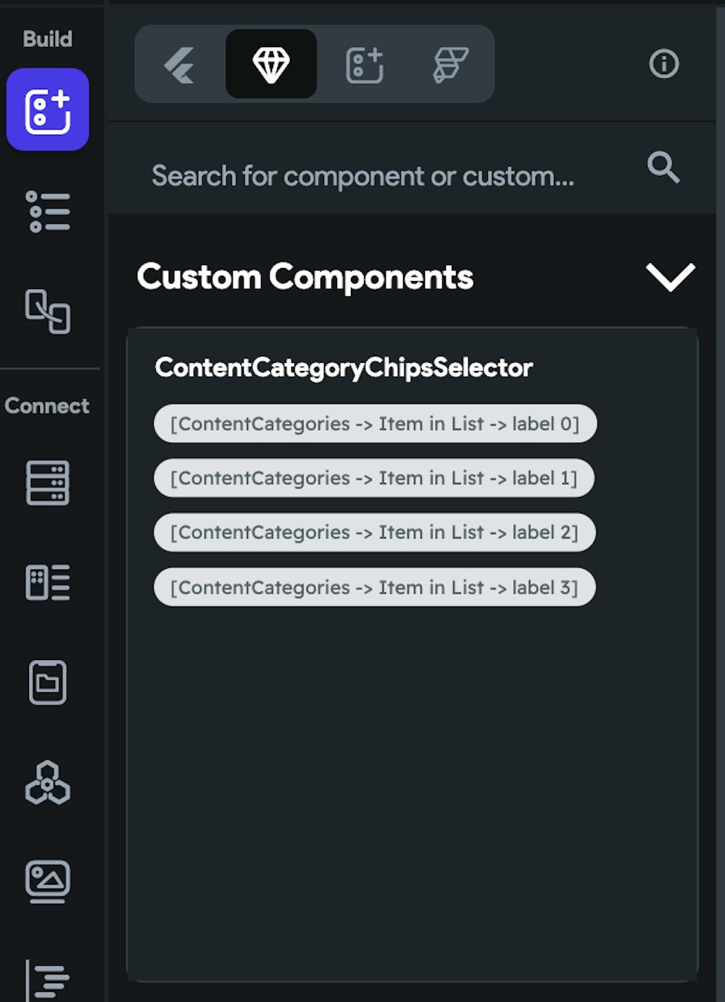
Task: Open Integrations via the hexagon cluster icon
Action: pyautogui.click(x=47, y=782)
